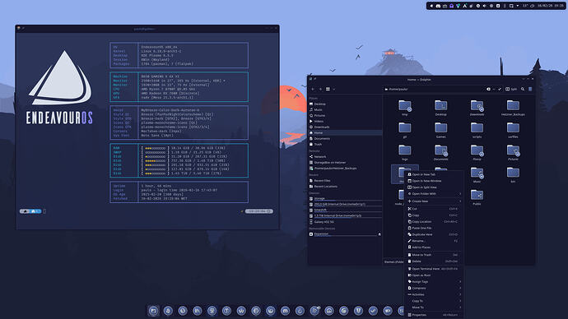Select the bin folder
Viewport: 568px width, 319px height.
point(513,175)
